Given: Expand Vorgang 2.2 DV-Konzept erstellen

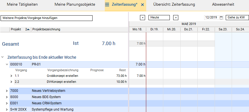Looking at the screenshot, I should [x=11, y=82].
